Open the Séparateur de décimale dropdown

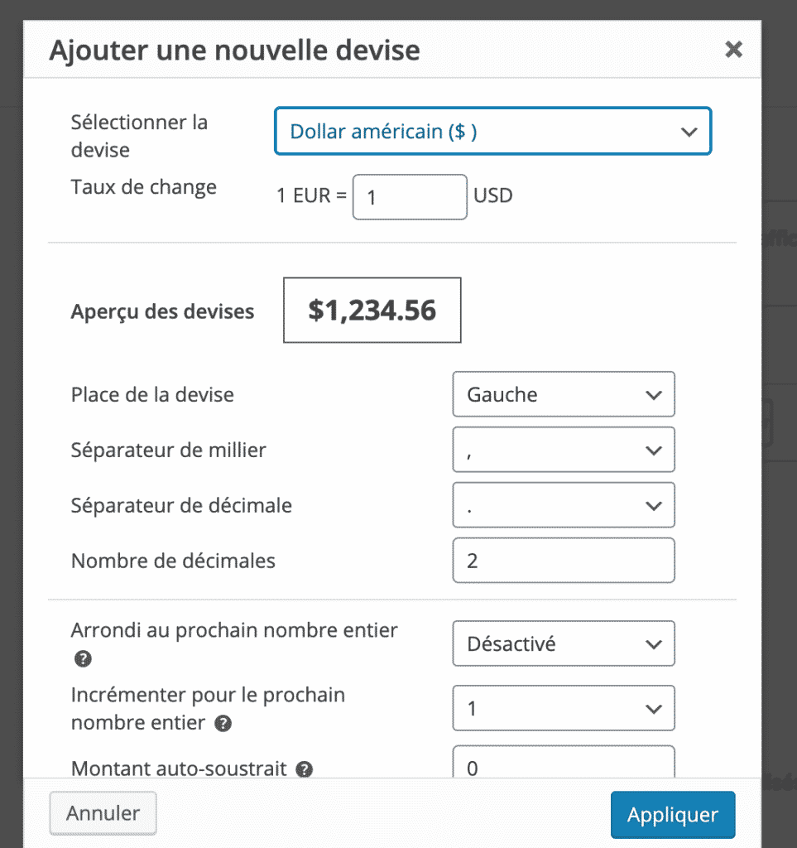564,505
